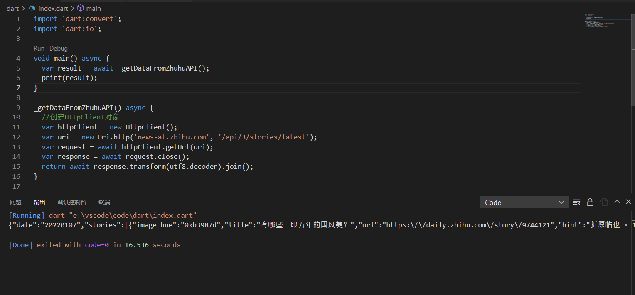Click line number 7 in the gutter

coord(18,88)
